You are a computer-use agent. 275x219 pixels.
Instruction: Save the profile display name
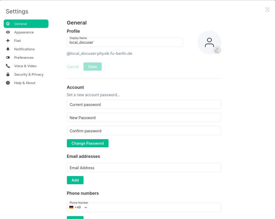pos(92,67)
